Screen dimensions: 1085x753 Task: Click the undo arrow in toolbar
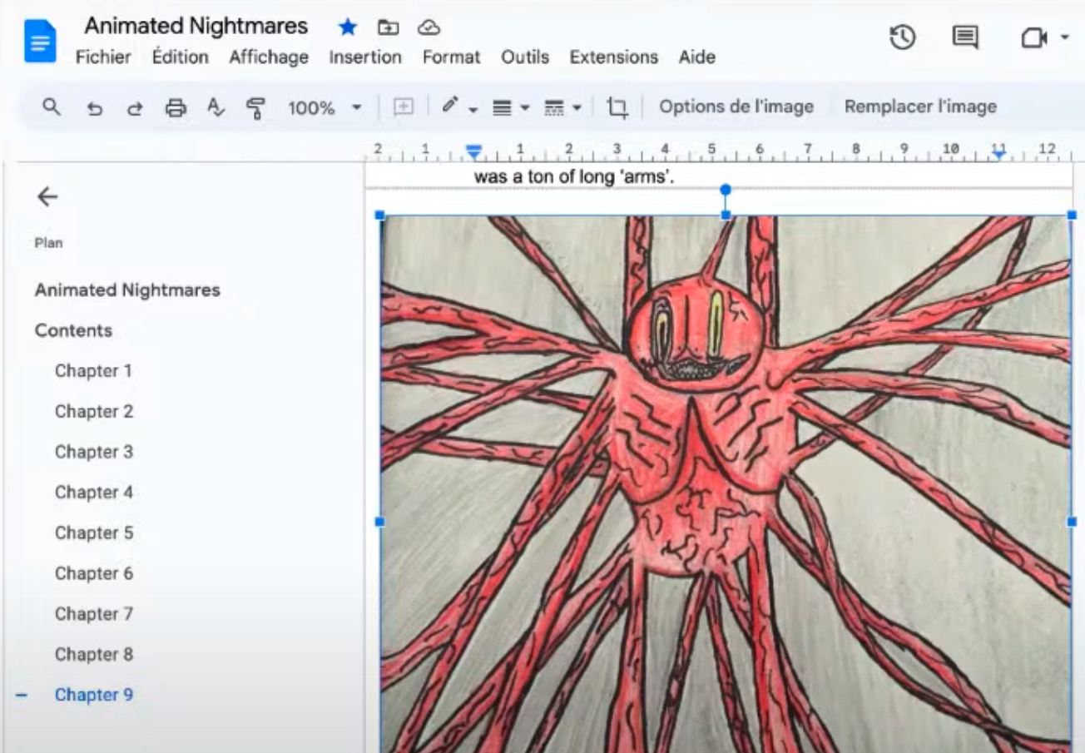point(95,107)
